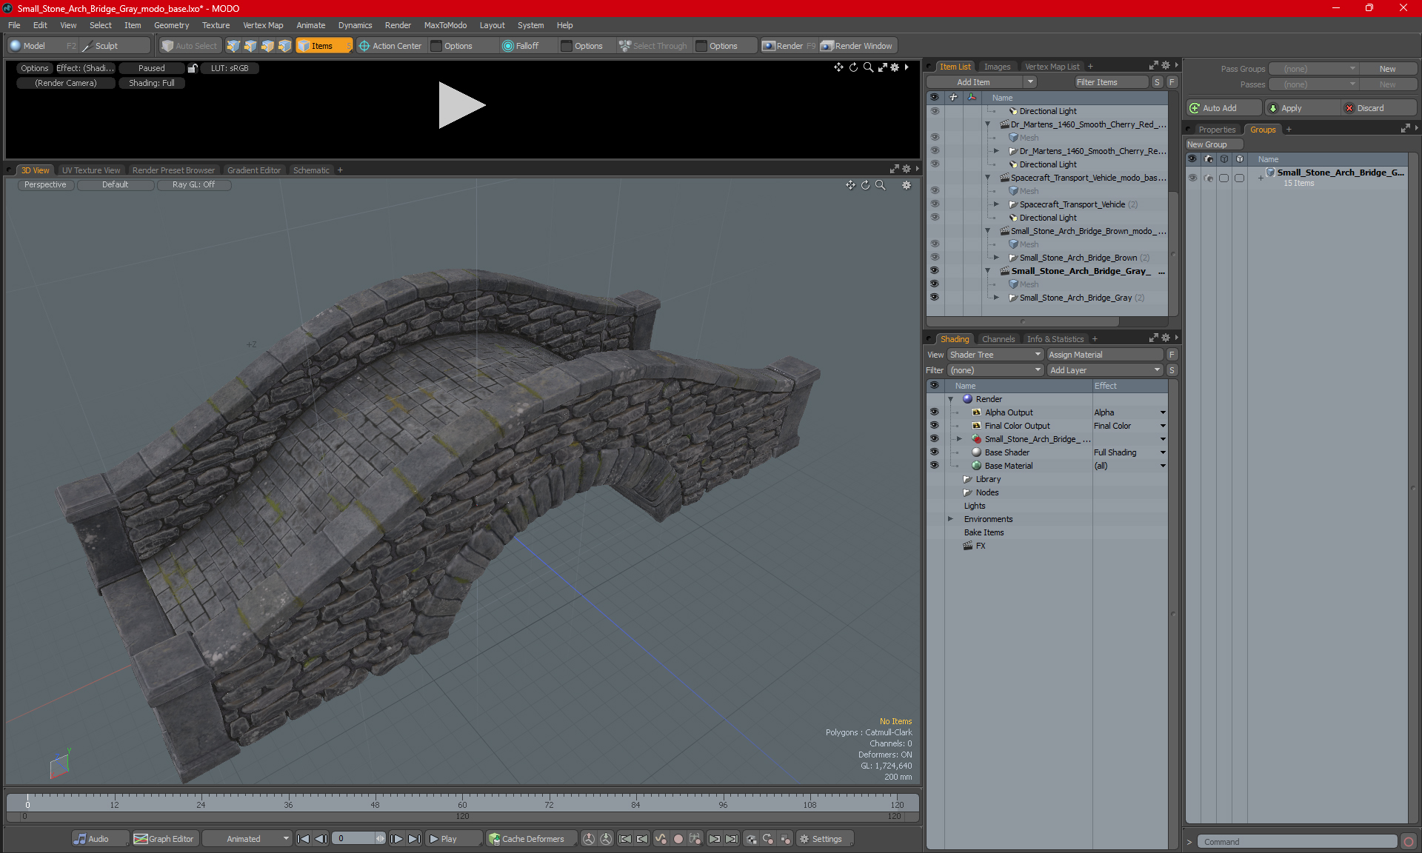Viewport: 1422px width, 853px height.
Task: Click the 3D viewport pan icon
Action: click(850, 185)
